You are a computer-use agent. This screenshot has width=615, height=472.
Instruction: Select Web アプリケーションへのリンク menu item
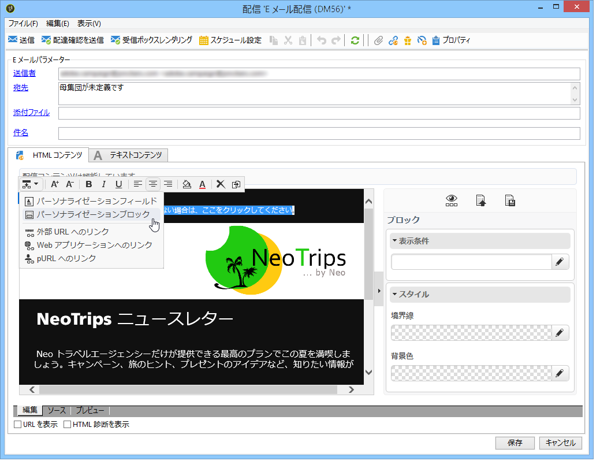tap(91, 245)
